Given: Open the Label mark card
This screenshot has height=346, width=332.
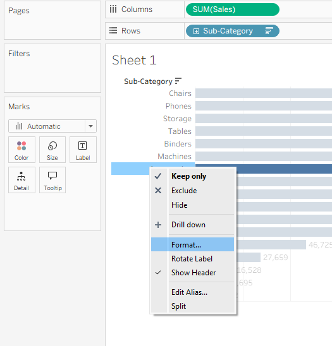Looking at the screenshot, I should 83,150.
